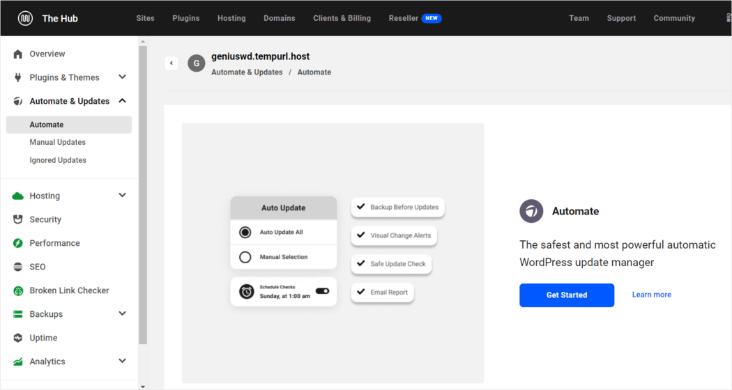This screenshot has height=390, width=732.
Task: Click the Security shield icon
Action: [x=17, y=219]
